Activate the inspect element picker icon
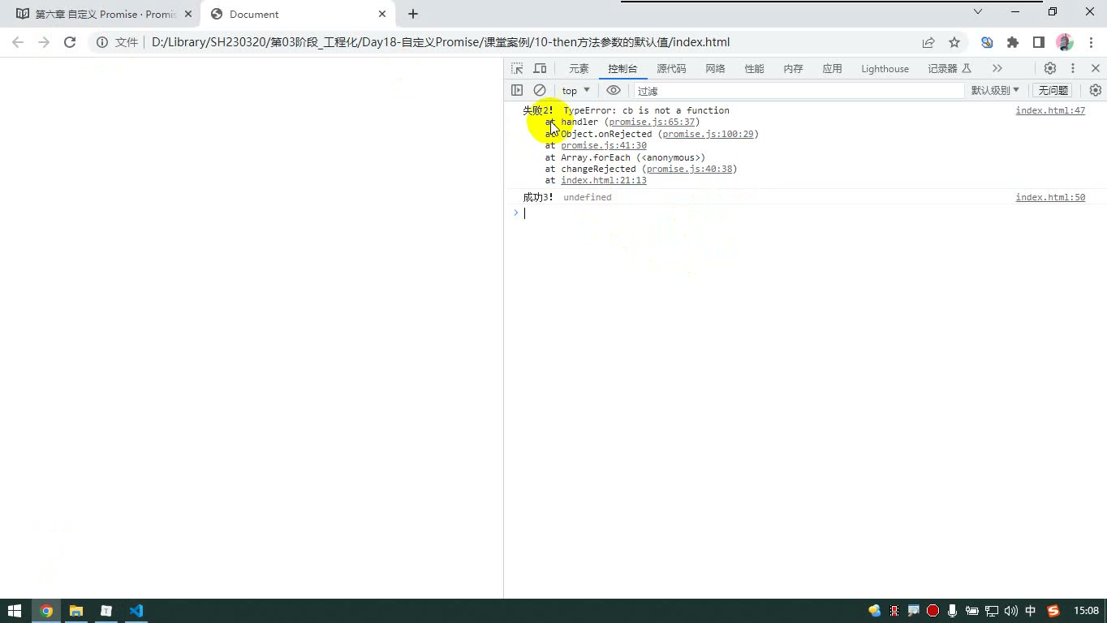1107x623 pixels. 517,68
